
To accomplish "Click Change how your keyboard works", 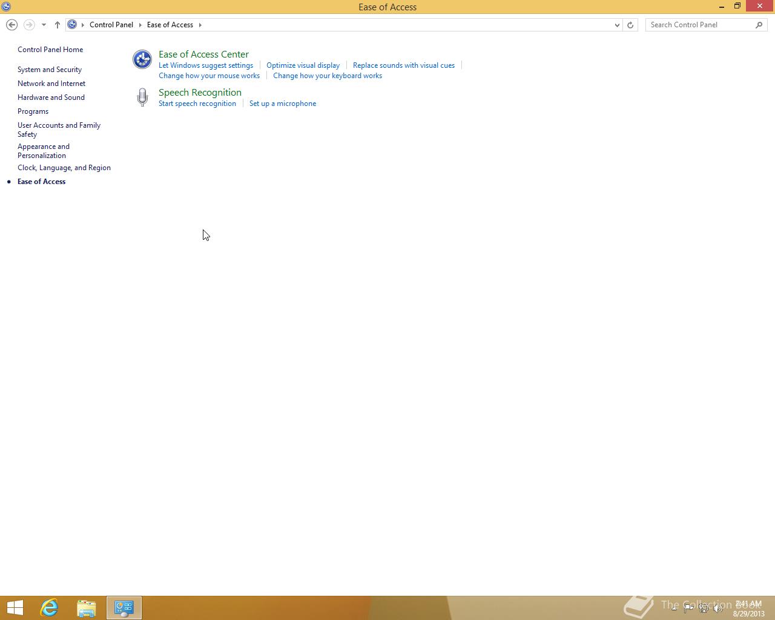I will coord(328,76).
